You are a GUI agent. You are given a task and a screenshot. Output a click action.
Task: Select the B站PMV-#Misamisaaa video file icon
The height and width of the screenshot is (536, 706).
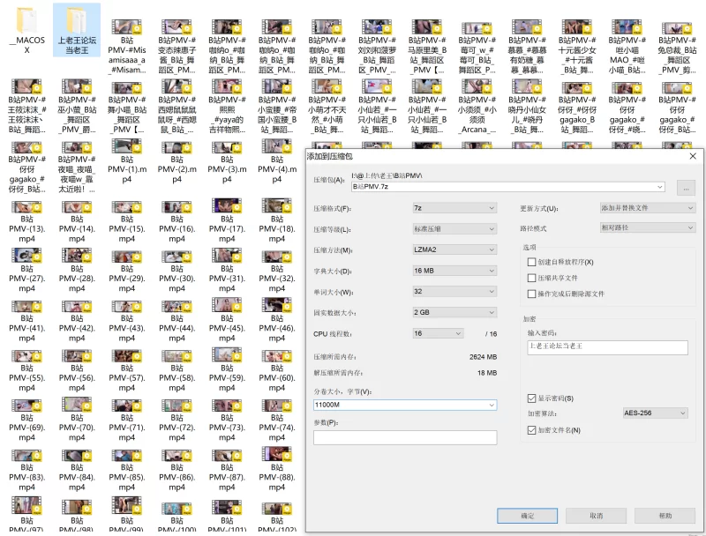point(126,27)
